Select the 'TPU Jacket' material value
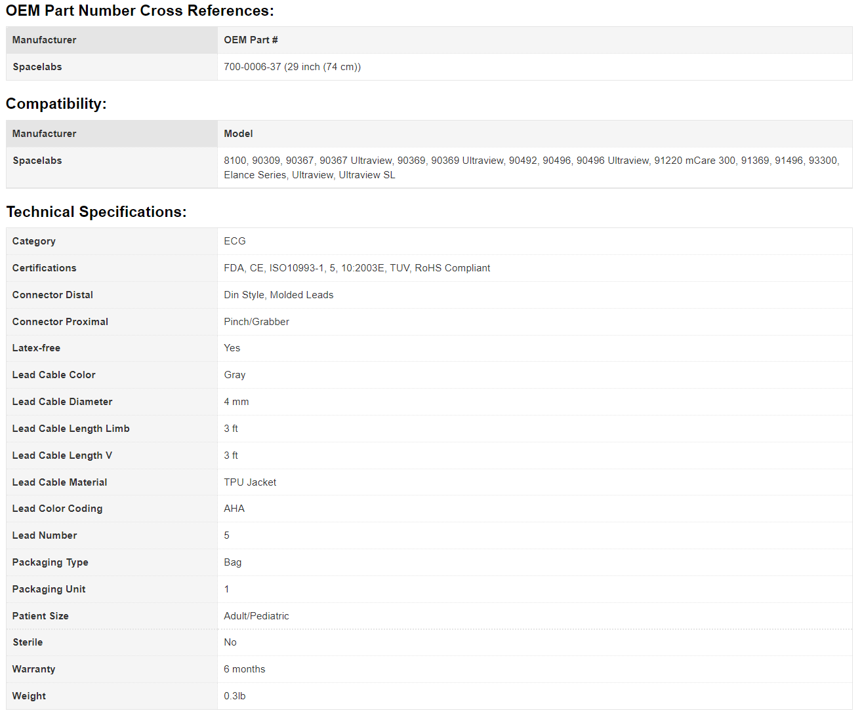This screenshot has width=862, height=717. click(x=250, y=482)
